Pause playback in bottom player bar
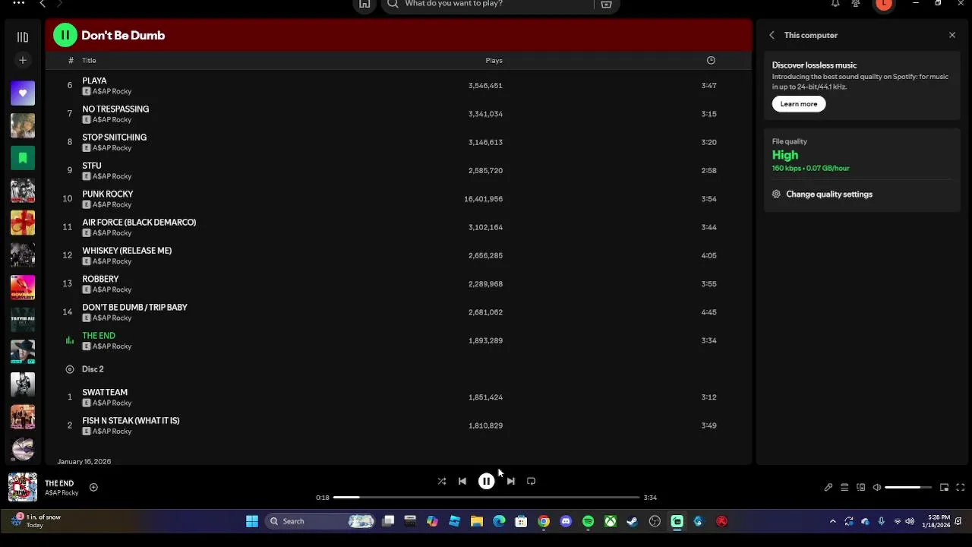This screenshot has height=547, width=972. pos(487,481)
